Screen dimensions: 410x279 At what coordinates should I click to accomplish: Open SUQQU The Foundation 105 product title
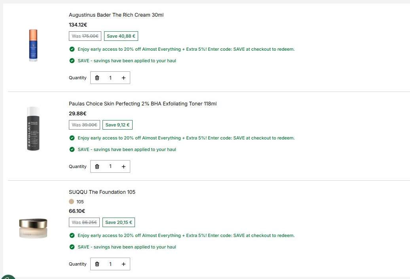(102, 192)
